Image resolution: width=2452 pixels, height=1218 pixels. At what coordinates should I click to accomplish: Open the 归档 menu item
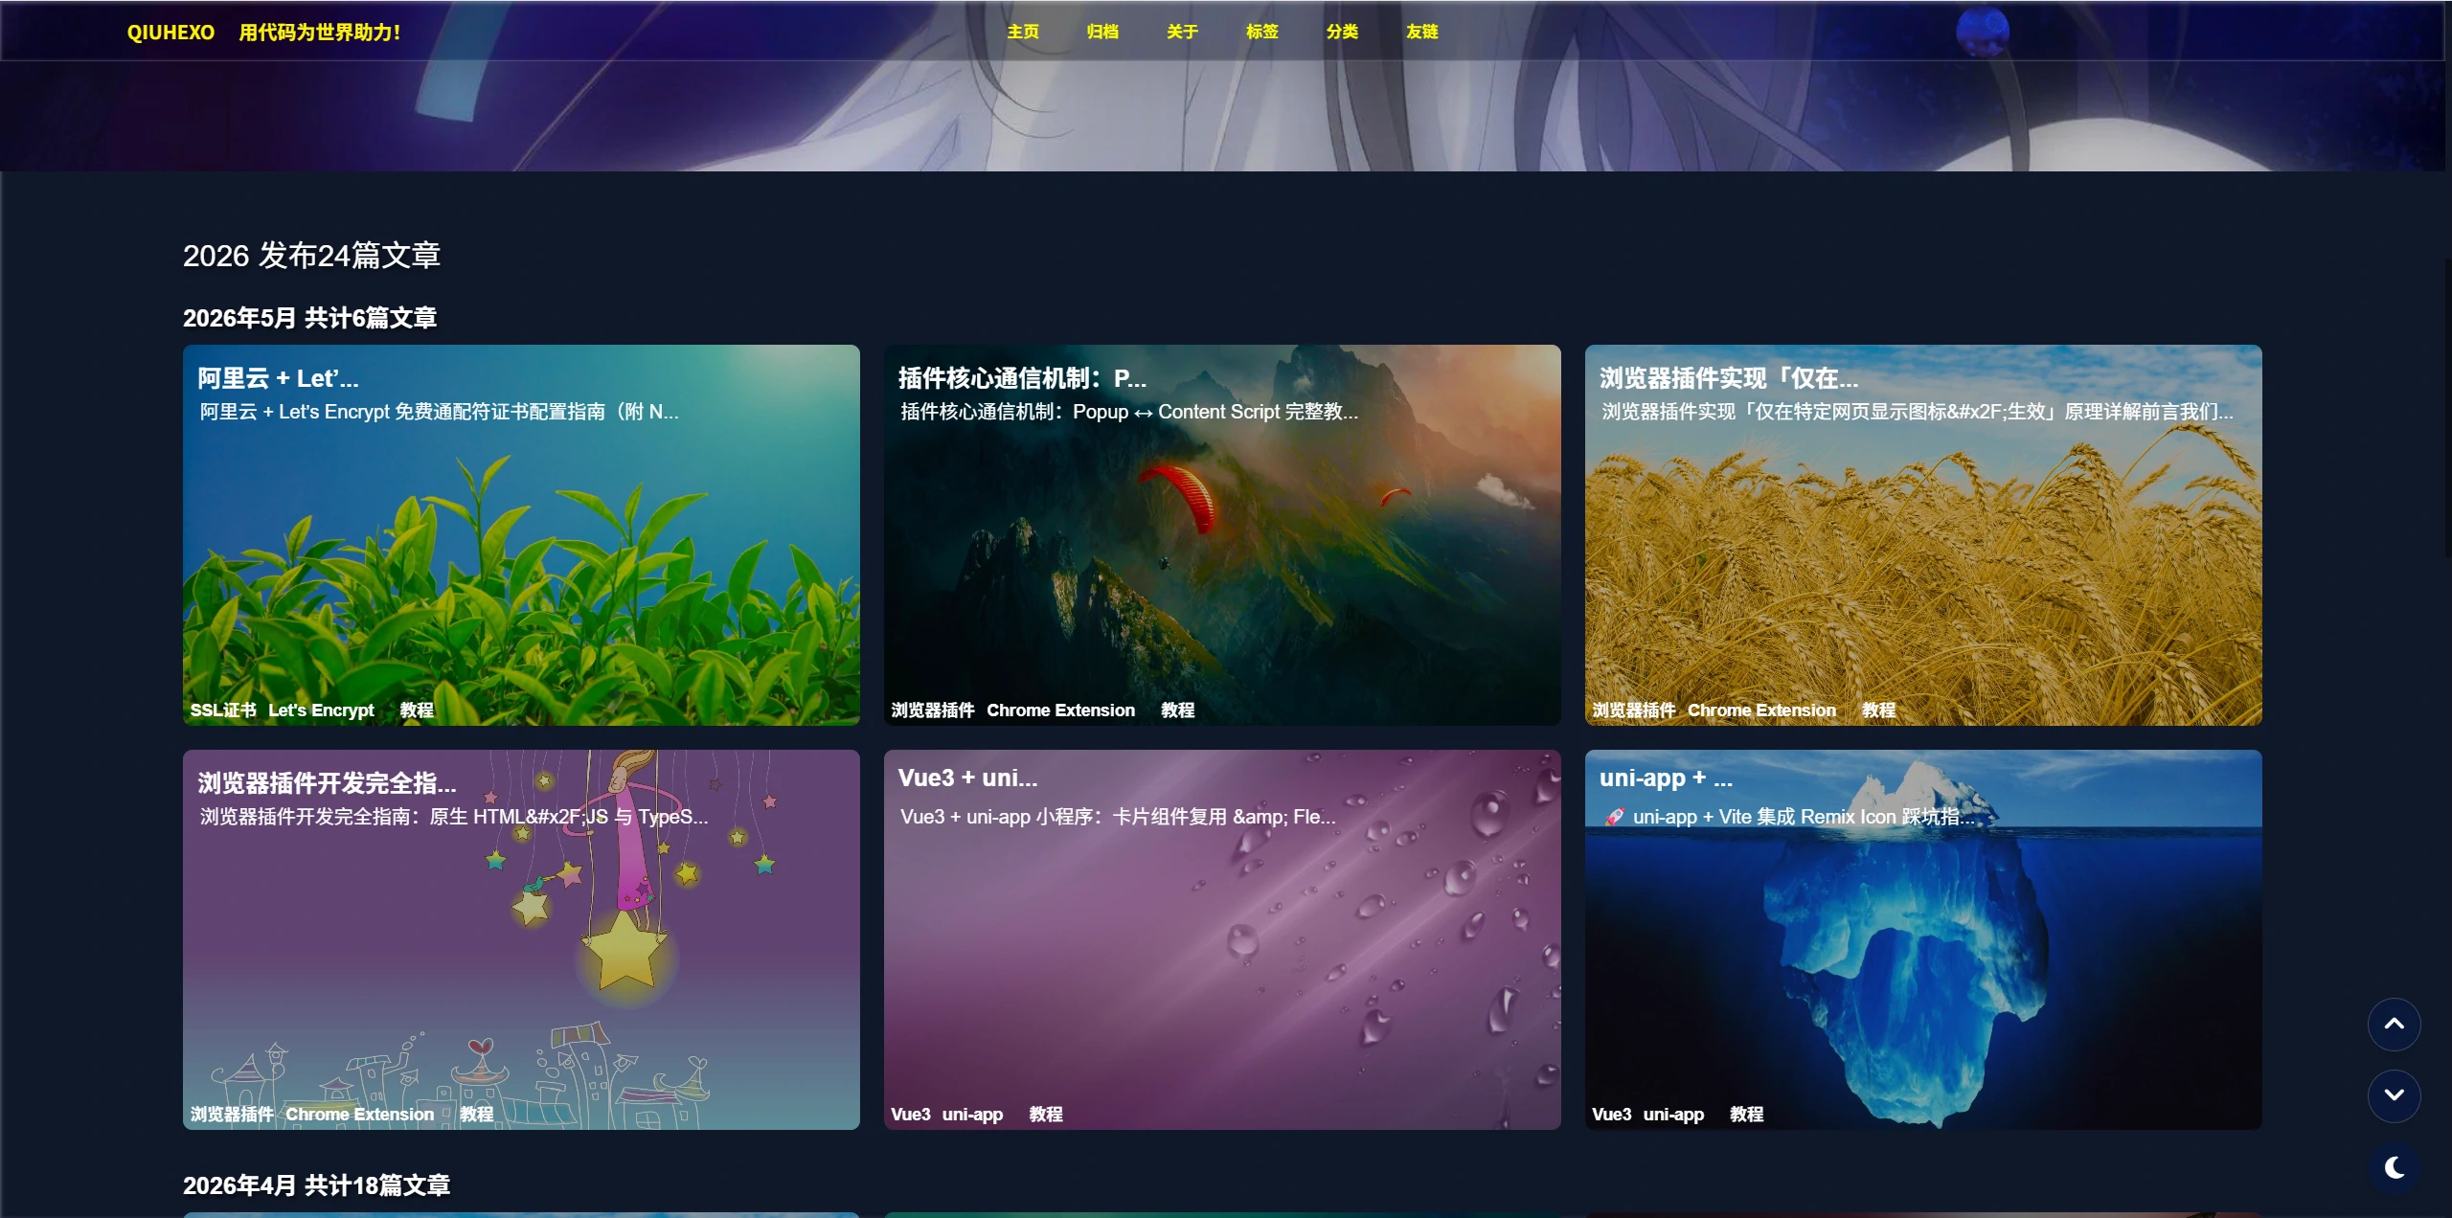pos(1102,32)
